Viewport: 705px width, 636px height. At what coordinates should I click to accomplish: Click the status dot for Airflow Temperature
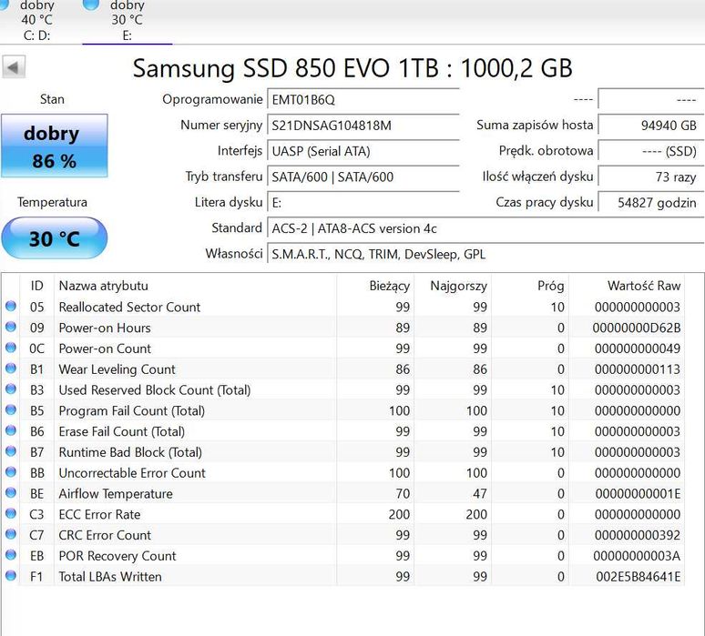point(11,493)
